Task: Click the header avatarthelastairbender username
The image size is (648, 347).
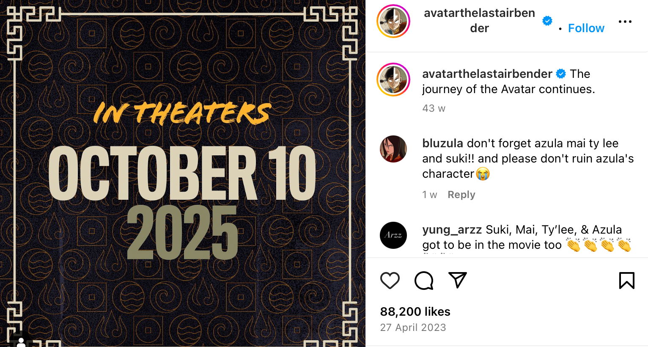Action: [479, 21]
